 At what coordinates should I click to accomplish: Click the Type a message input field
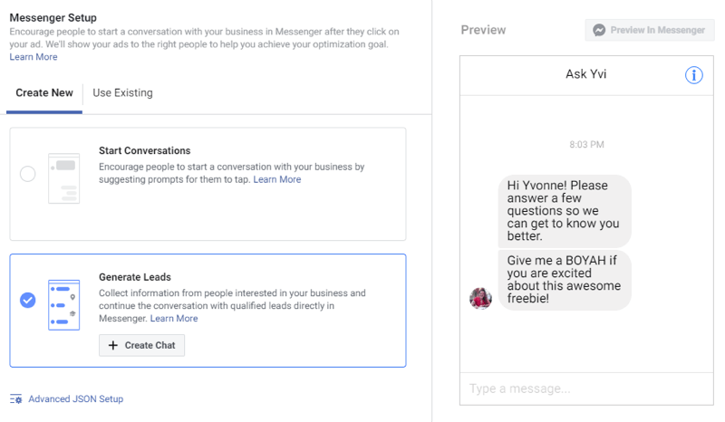tap(586, 388)
